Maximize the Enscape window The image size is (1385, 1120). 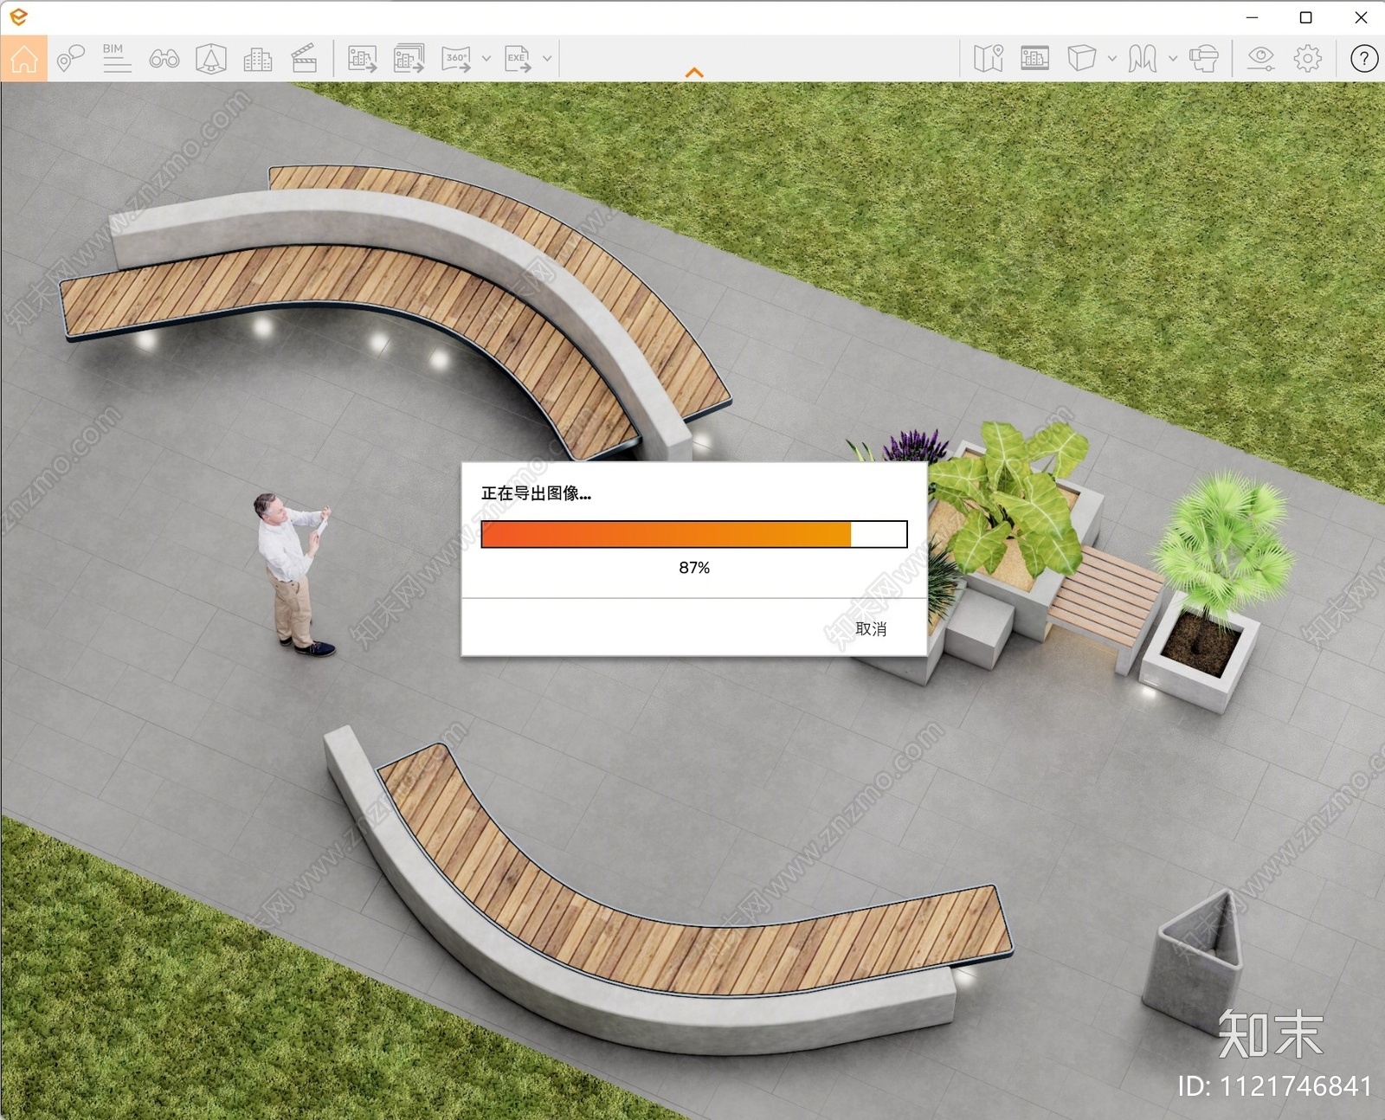point(1306,17)
